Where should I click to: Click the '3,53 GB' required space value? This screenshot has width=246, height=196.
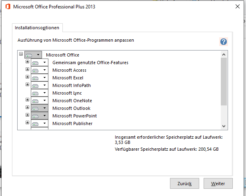[x=122, y=142]
